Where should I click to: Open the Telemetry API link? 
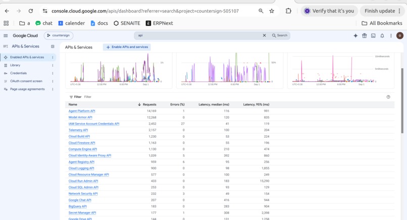[78, 130]
